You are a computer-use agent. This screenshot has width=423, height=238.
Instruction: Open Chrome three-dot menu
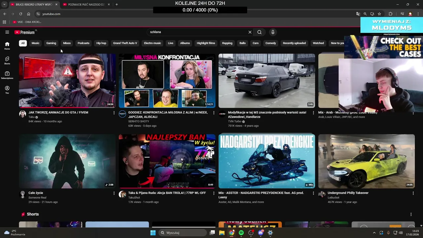418,14
